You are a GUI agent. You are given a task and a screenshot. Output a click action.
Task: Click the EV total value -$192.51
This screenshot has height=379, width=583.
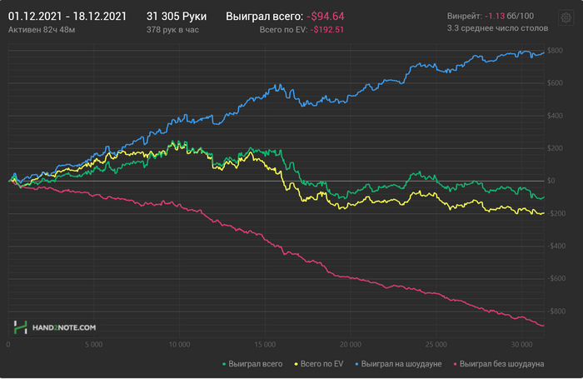tap(326, 30)
